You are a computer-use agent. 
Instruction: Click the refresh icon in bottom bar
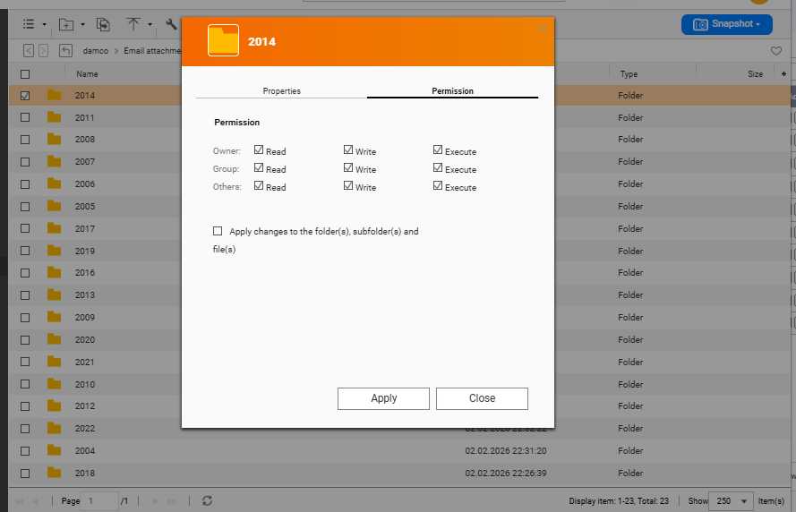click(208, 500)
